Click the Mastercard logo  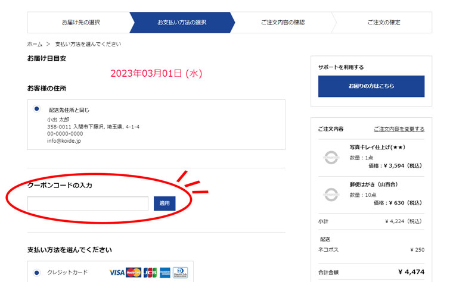[134, 272]
